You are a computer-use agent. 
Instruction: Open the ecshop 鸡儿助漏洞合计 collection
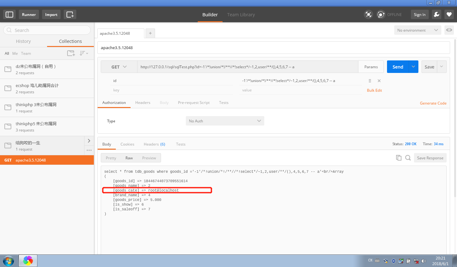click(47, 88)
